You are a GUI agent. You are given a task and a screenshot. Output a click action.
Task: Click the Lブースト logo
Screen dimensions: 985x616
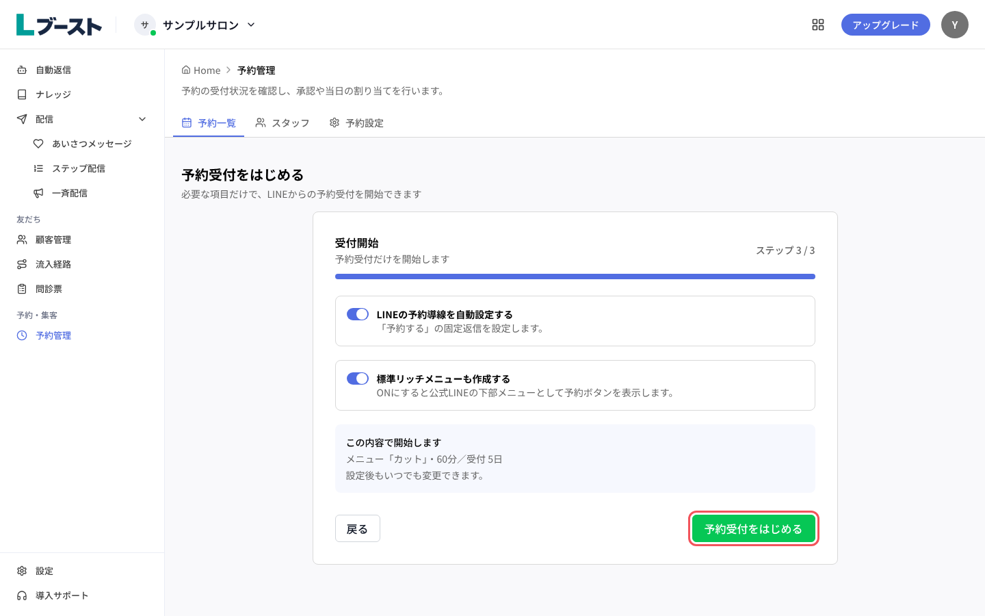pyautogui.click(x=59, y=25)
